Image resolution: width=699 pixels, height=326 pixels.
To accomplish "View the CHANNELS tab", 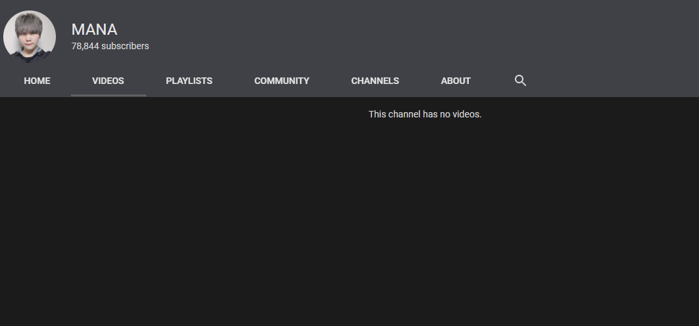I will pyautogui.click(x=375, y=81).
